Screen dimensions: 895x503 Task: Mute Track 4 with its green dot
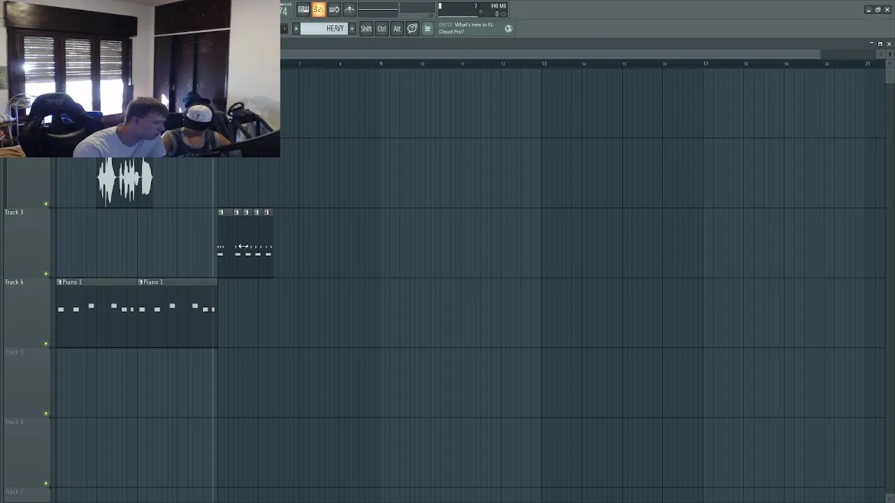pos(46,344)
